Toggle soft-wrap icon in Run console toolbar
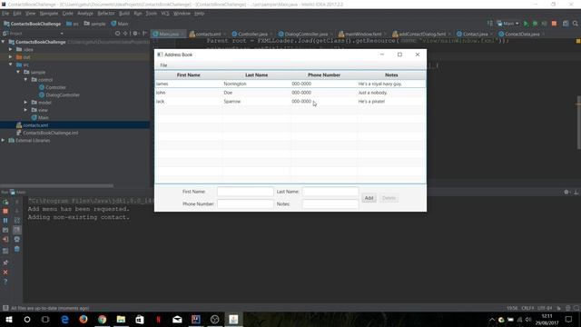This screenshot has width=581, height=327. coord(17,220)
